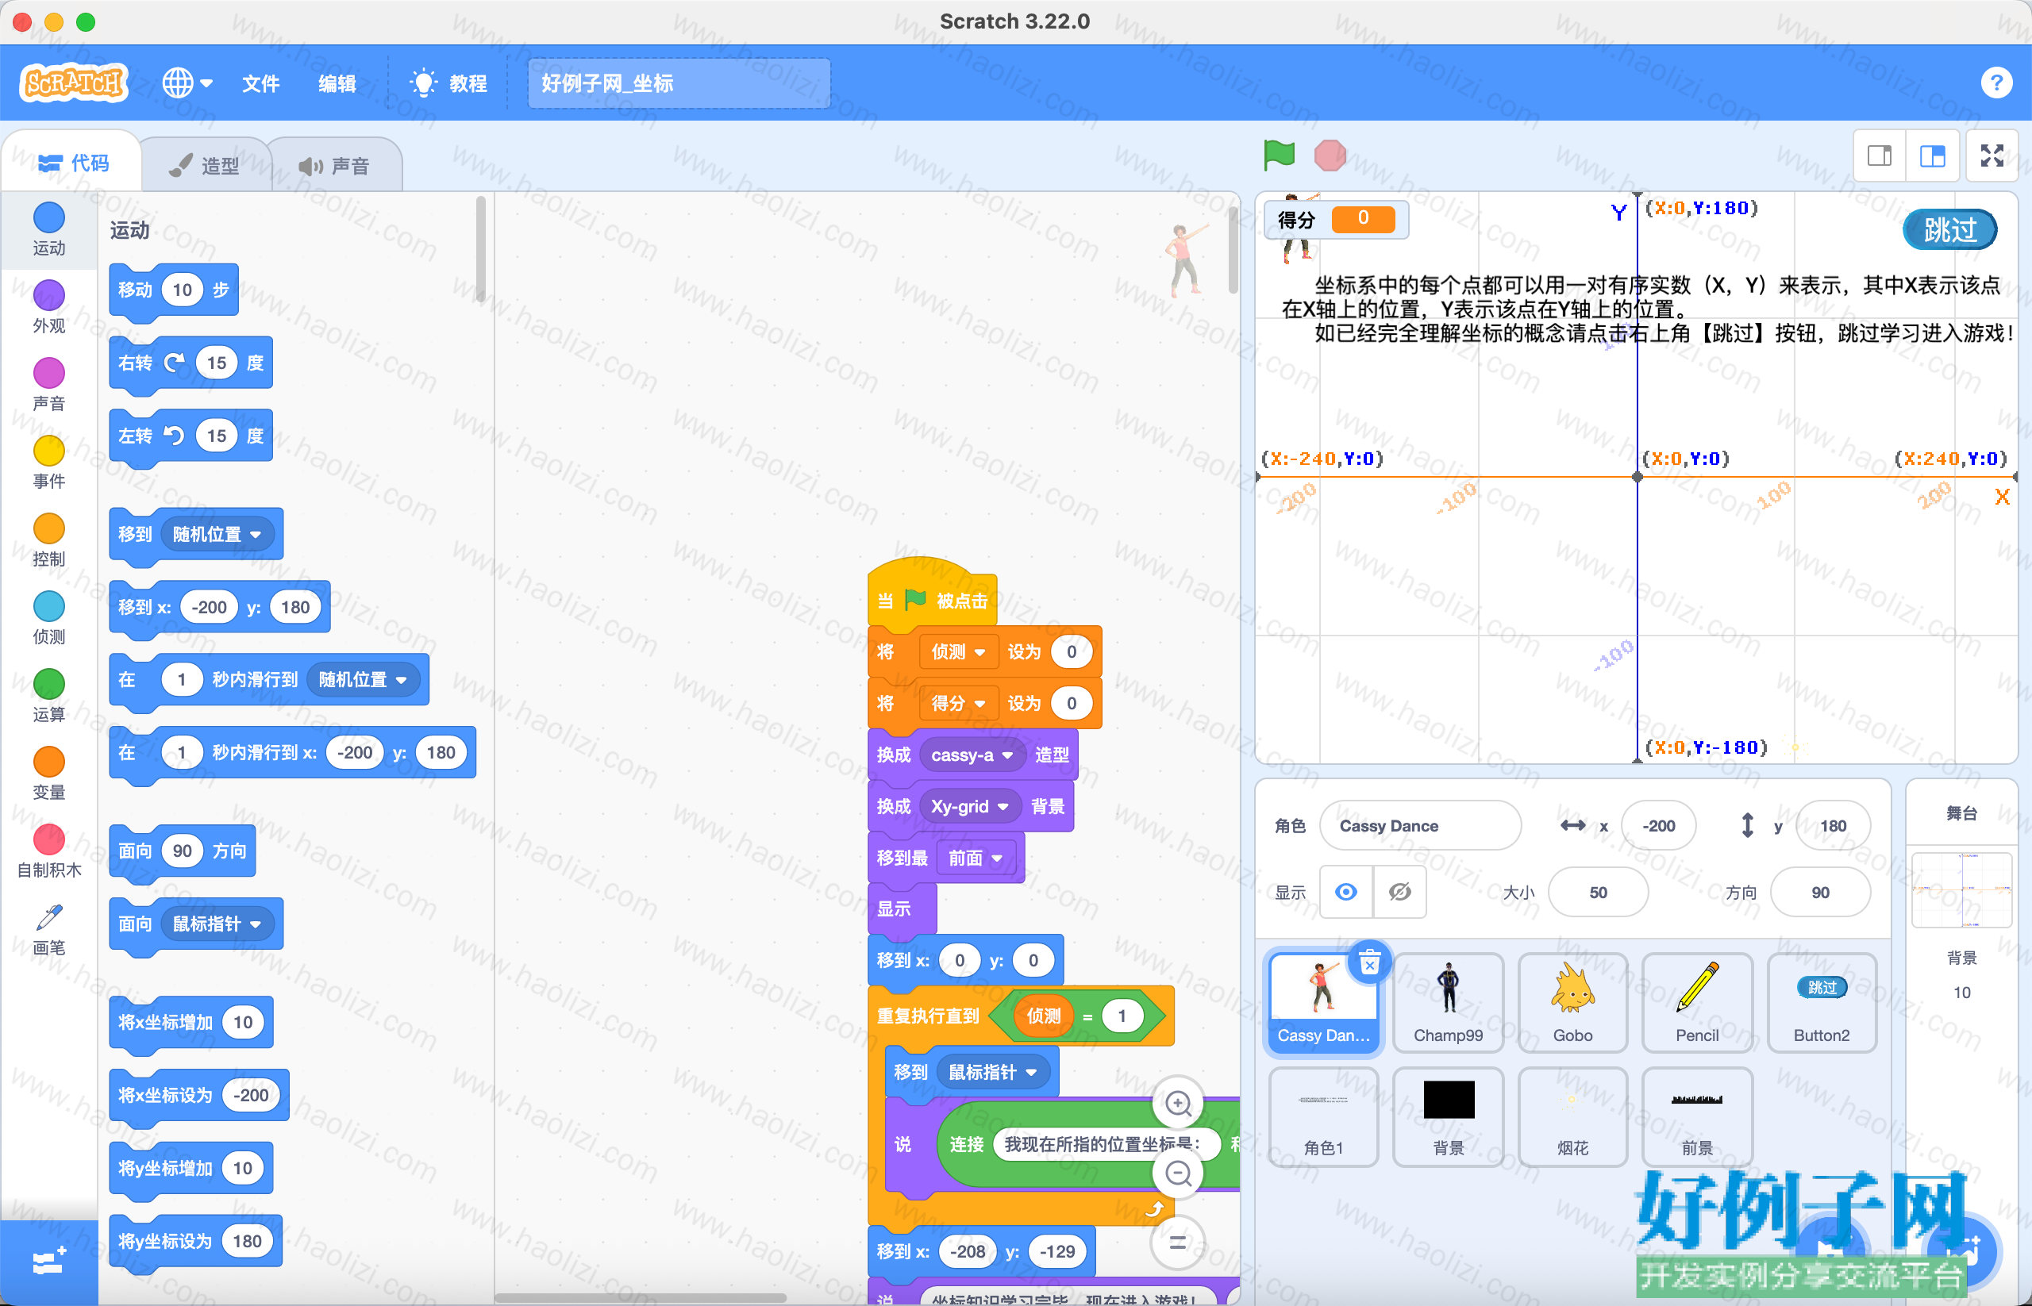The width and height of the screenshot is (2032, 1306).
Task: Open the 侦测 variable dropdown in script
Action: 957,651
